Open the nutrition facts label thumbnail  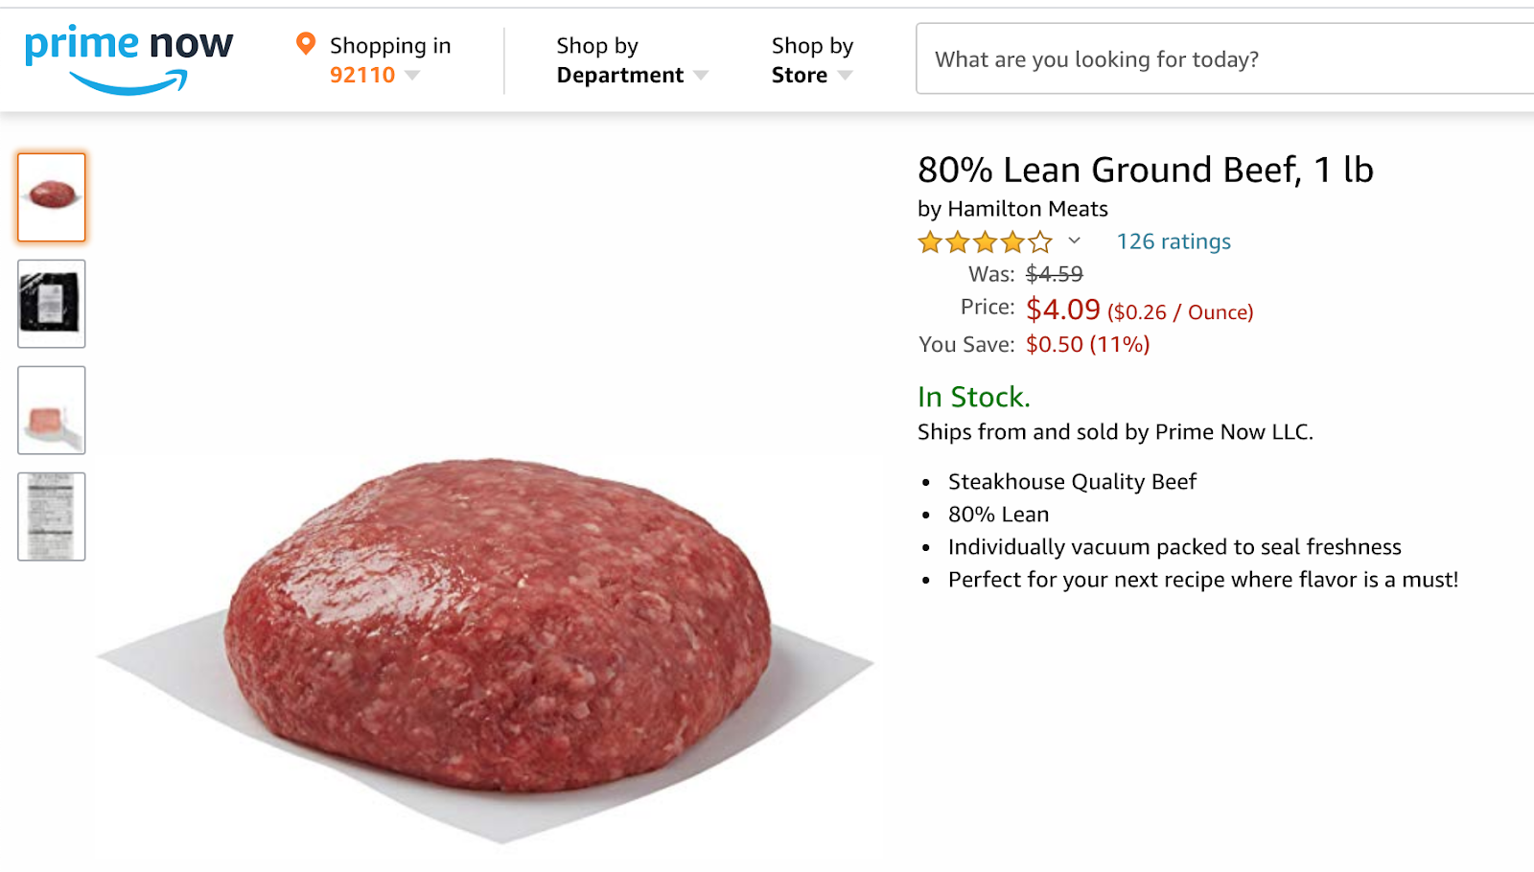coord(52,516)
